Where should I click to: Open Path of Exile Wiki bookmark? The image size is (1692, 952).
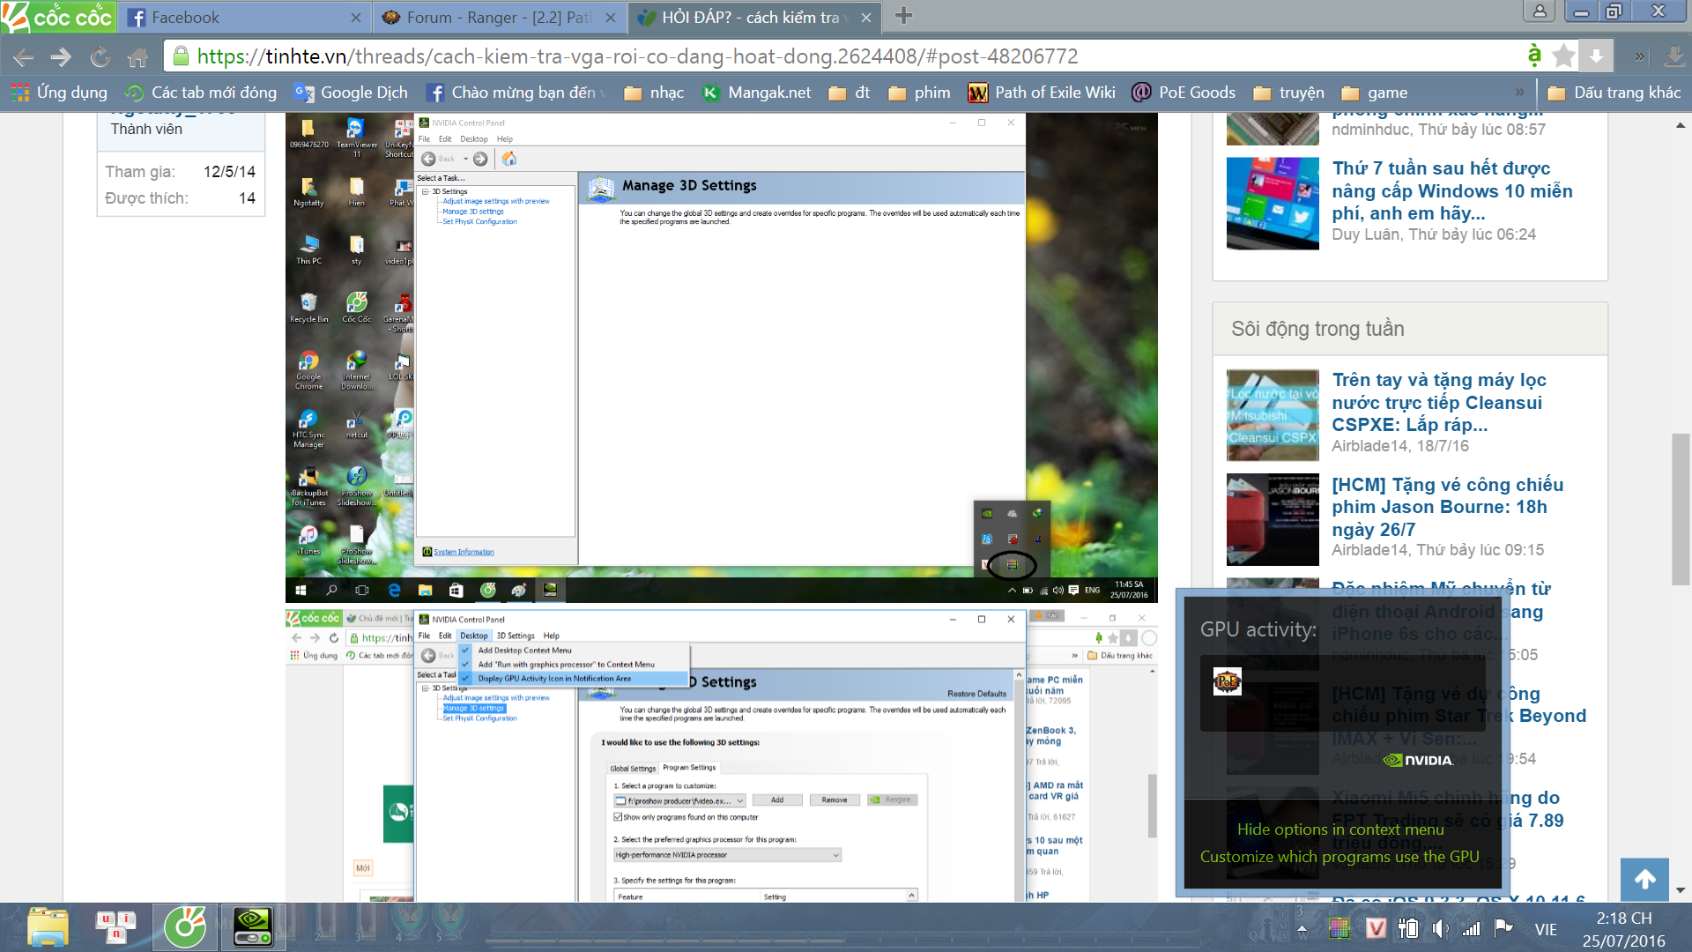(x=1042, y=93)
